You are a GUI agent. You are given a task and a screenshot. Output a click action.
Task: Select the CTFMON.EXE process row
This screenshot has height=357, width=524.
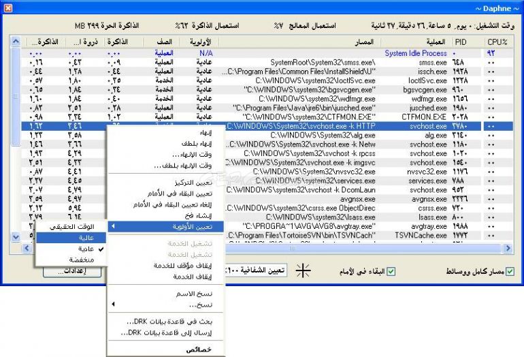[x=267, y=117]
